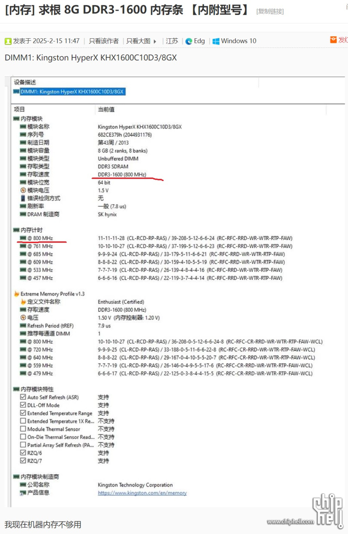Screen dimensions: 348x534
Task: Toggle the RZQ/7 checkbox
Action: coord(23,461)
